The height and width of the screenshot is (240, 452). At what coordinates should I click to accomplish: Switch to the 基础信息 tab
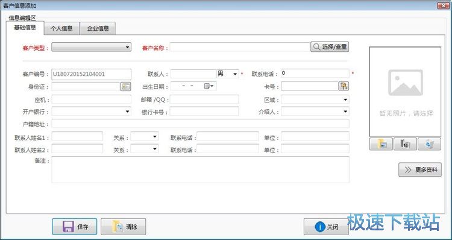click(25, 28)
